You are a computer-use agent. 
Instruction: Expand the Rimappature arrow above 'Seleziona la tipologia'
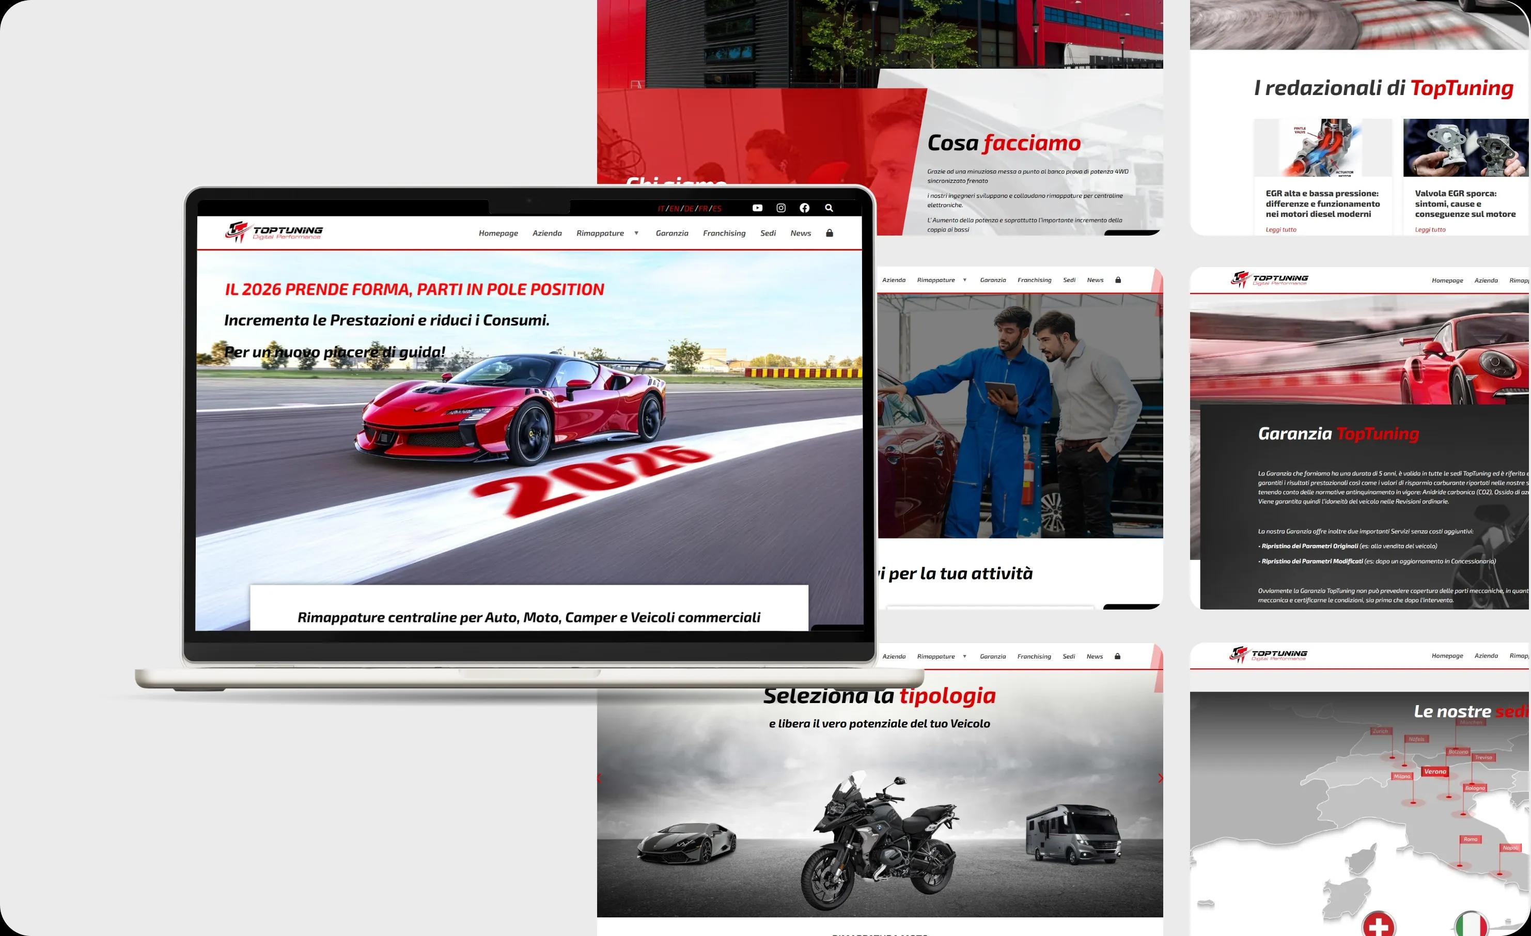pyautogui.click(x=964, y=657)
